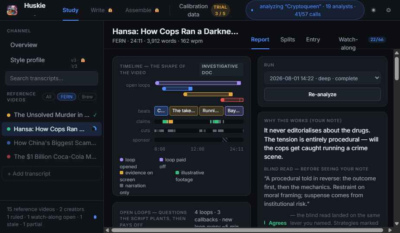Click the vertical scrollbar thumb
Image resolution: width=400 pixels, height=233 pixels.
pyautogui.click(x=397, y=68)
